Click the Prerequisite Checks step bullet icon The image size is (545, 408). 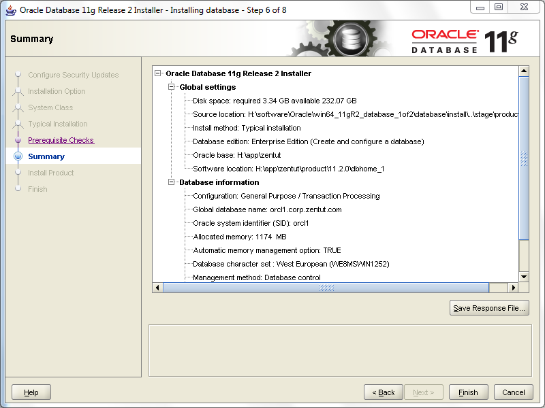coord(18,140)
